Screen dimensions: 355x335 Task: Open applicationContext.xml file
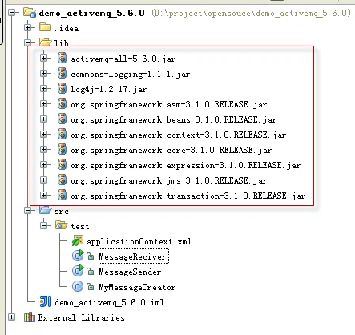click(139, 241)
